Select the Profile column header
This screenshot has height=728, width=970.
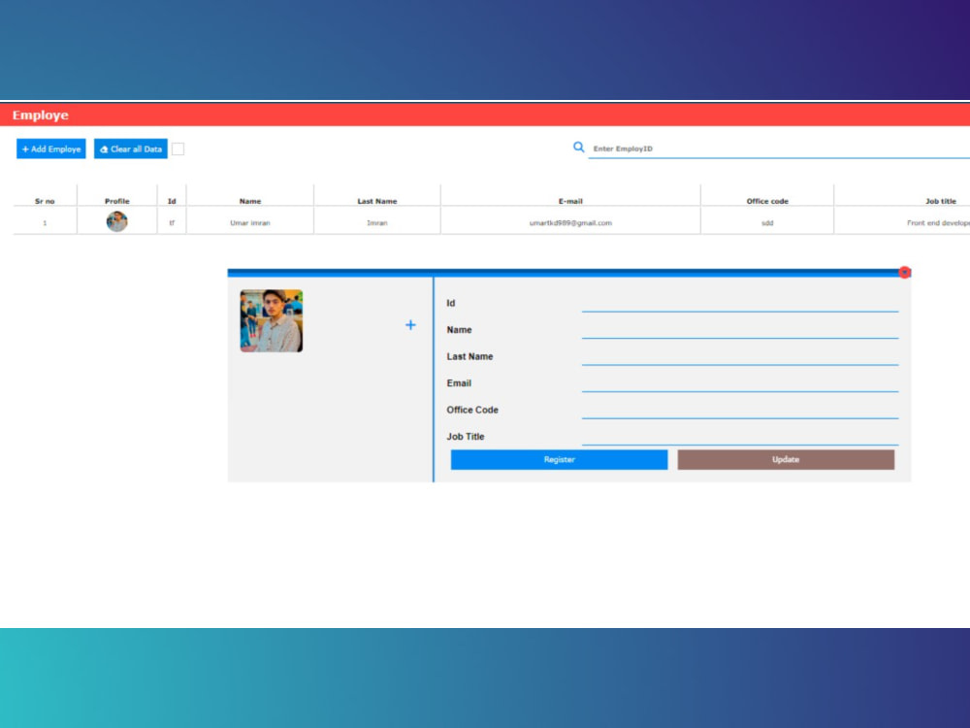(117, 201)
